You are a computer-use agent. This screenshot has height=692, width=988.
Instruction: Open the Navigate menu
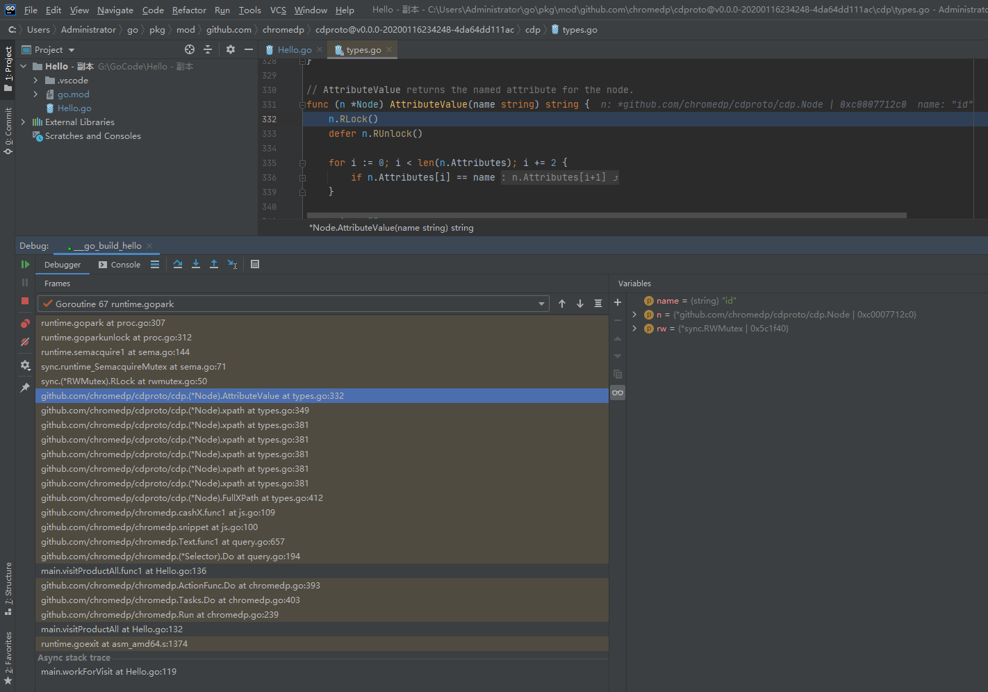pos(115,10)
